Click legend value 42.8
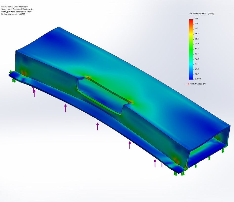Screen dimensions: 234x202 197,59
